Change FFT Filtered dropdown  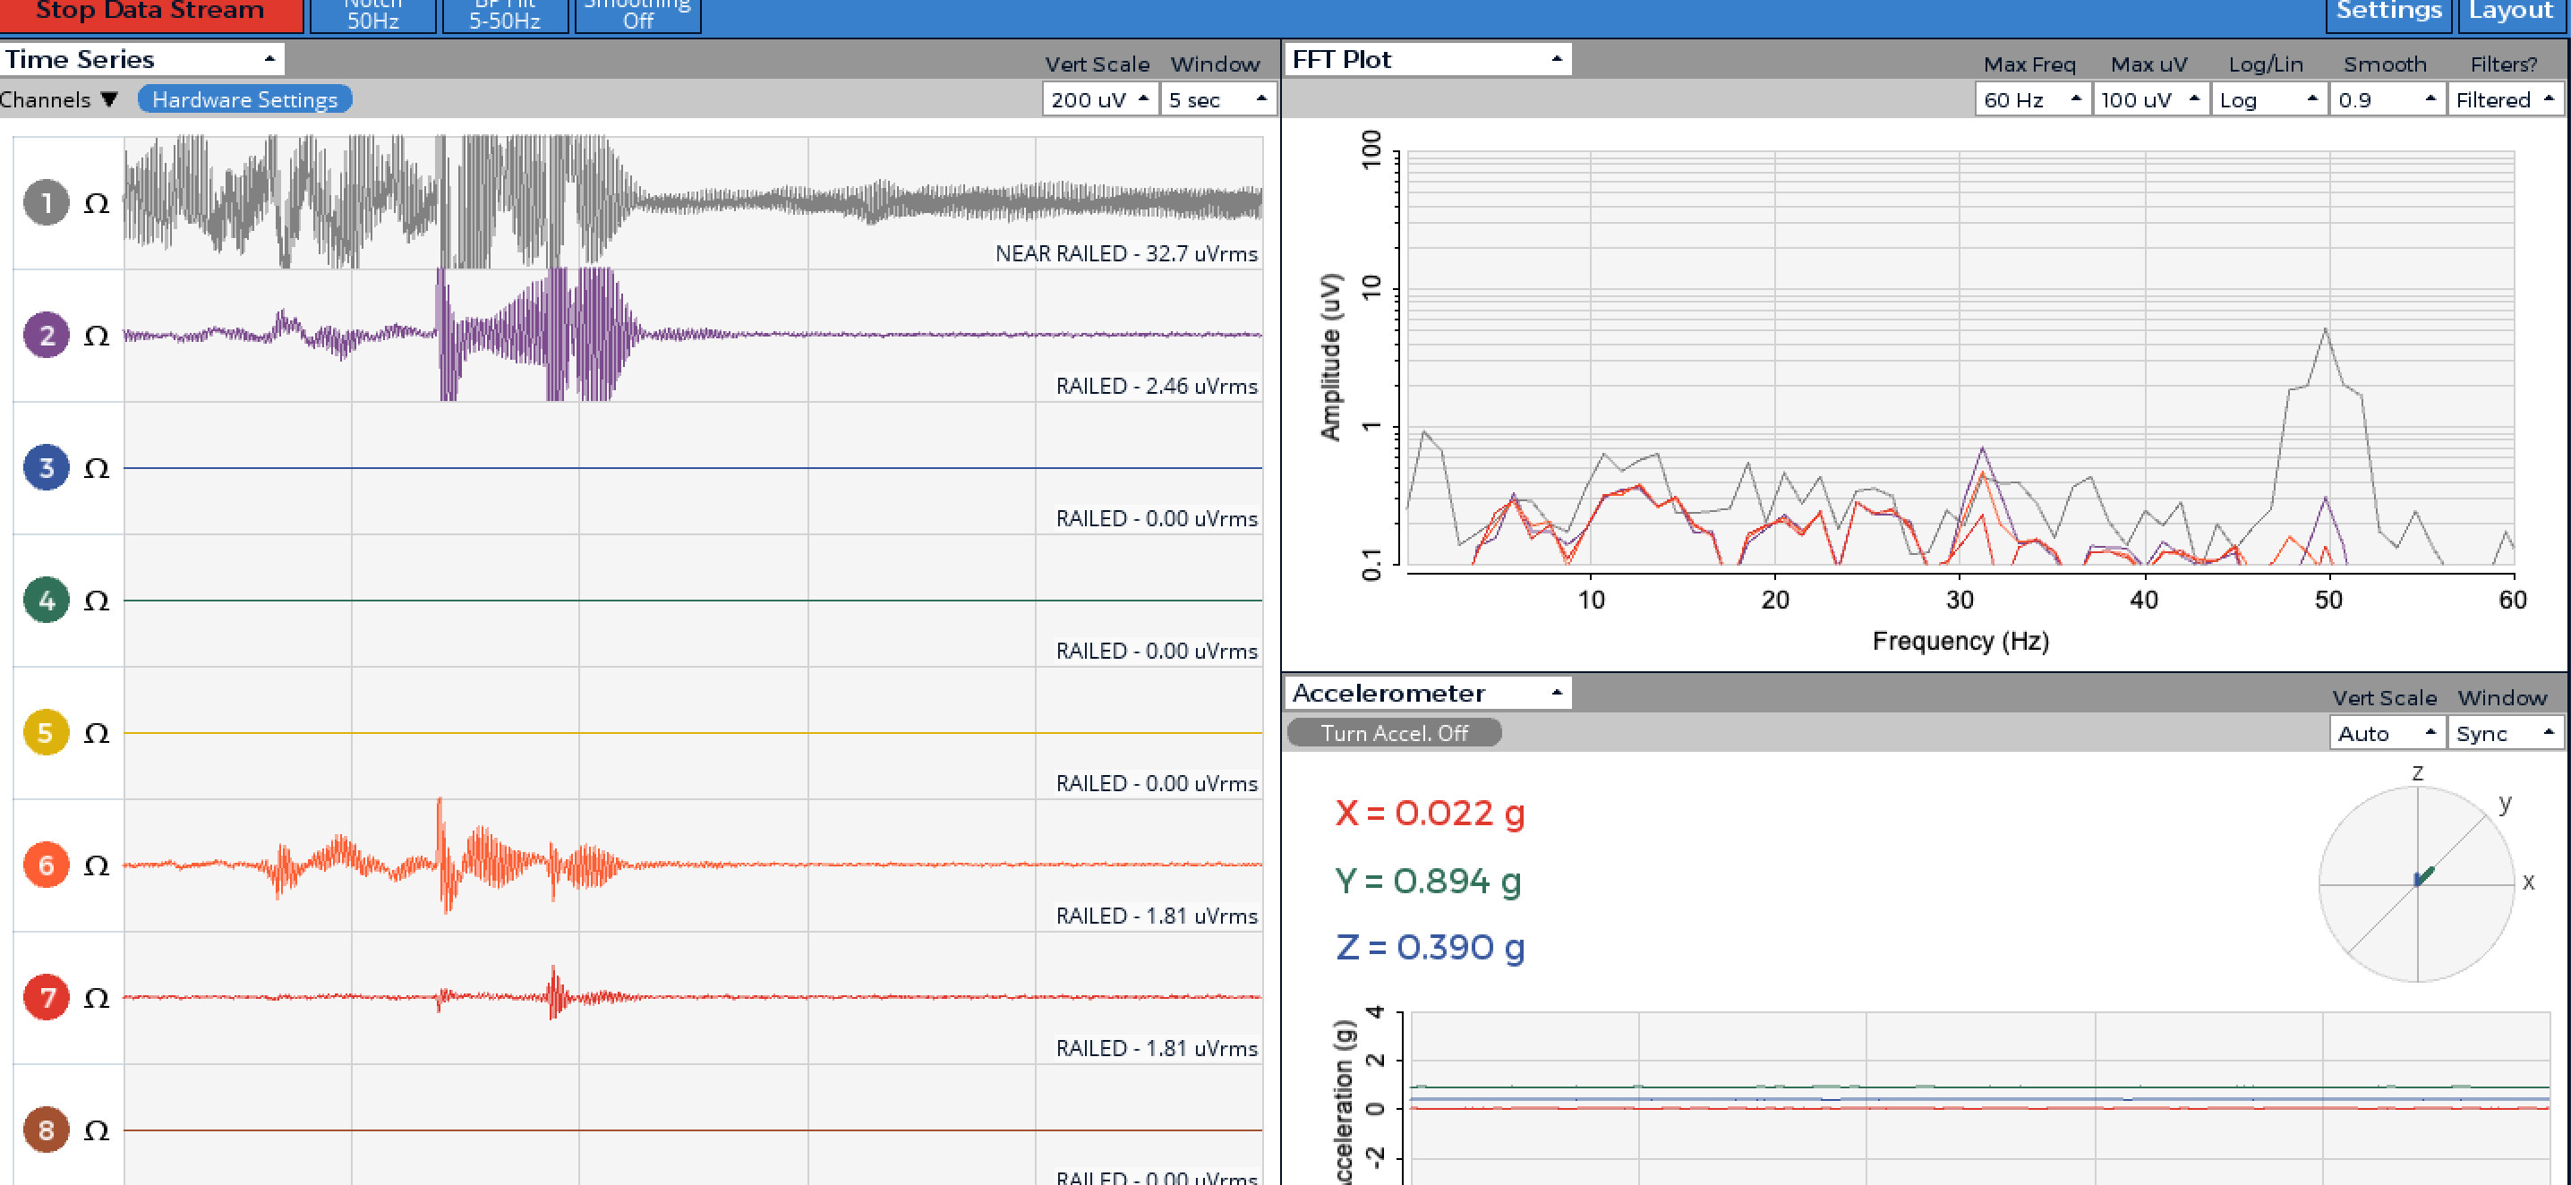[2505, 99]
